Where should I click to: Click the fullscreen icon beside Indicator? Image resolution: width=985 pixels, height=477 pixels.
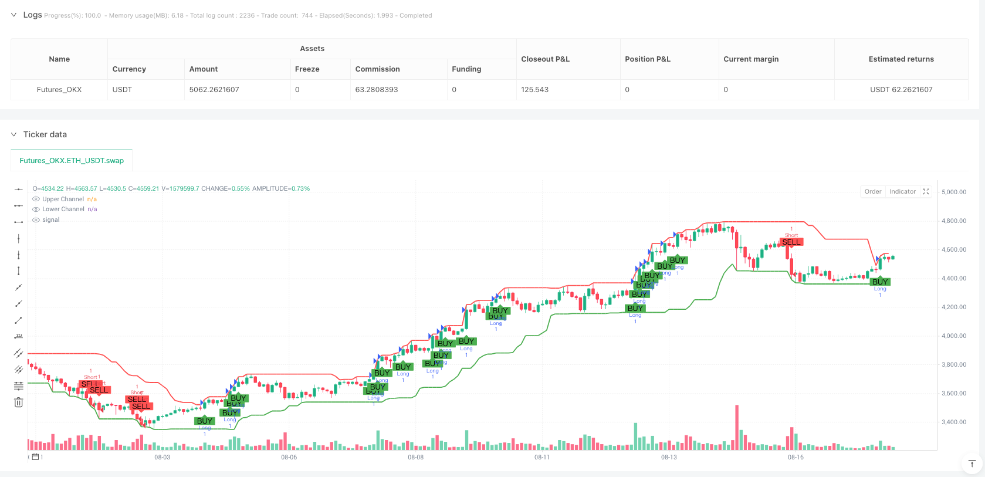[x=926, y=192]
